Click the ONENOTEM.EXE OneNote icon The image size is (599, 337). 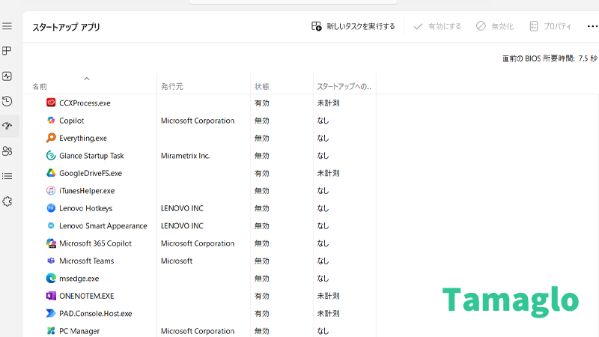click(x=51, y=296)
